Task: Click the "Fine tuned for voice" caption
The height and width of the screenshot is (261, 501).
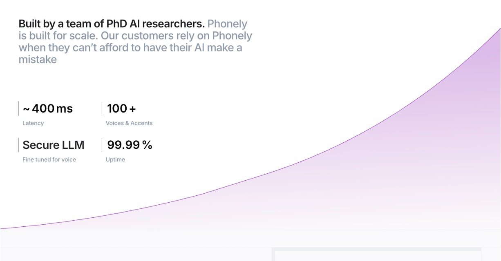Action: tap(49, 159)
